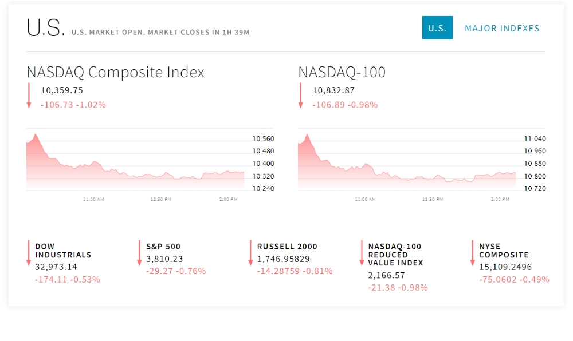This screenshot has width=573, height=341.
Task: Click the NASDAQ Composite intraday chart
Action: tap(135, 163)
